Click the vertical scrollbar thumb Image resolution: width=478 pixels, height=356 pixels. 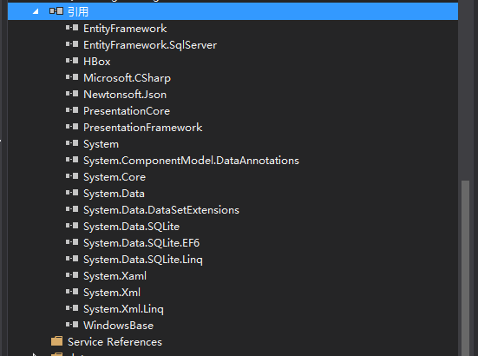(465, 268)
